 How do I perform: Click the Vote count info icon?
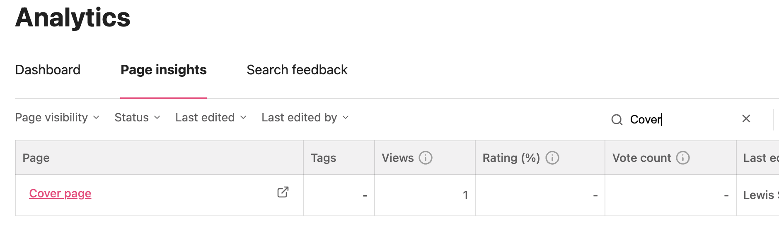tap(683, 158)
